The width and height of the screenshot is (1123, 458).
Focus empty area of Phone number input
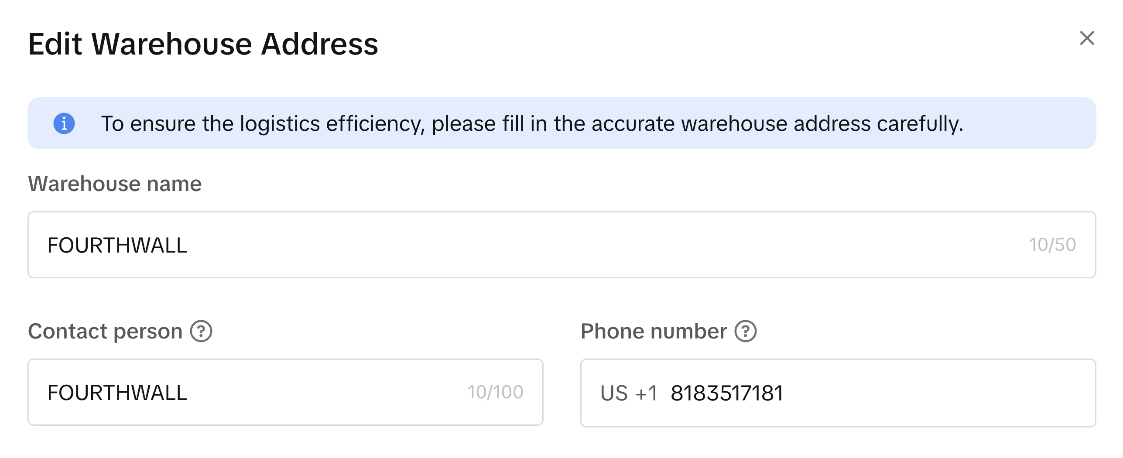point(938,393)
